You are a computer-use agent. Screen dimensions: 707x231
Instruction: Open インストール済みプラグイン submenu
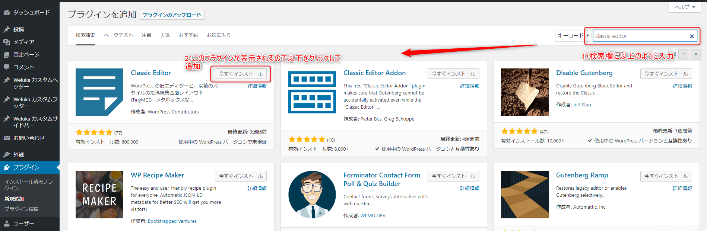tap(29, 185)
